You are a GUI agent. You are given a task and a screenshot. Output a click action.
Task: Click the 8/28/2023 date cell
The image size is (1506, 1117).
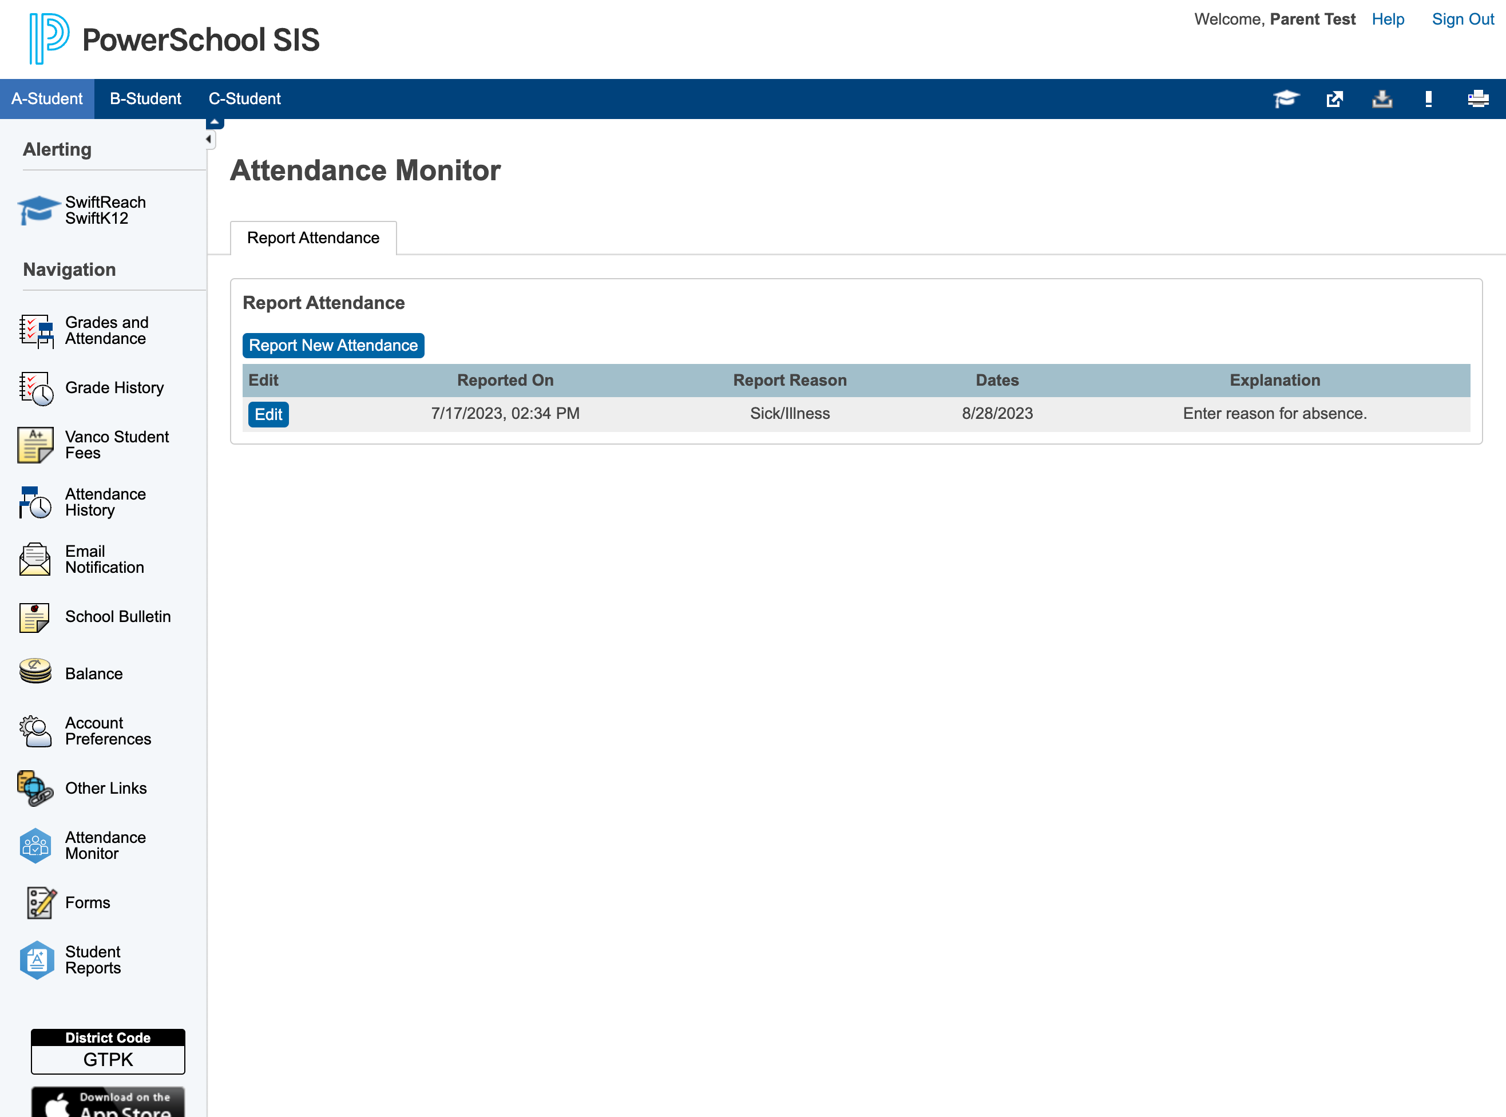coord(997,414)
